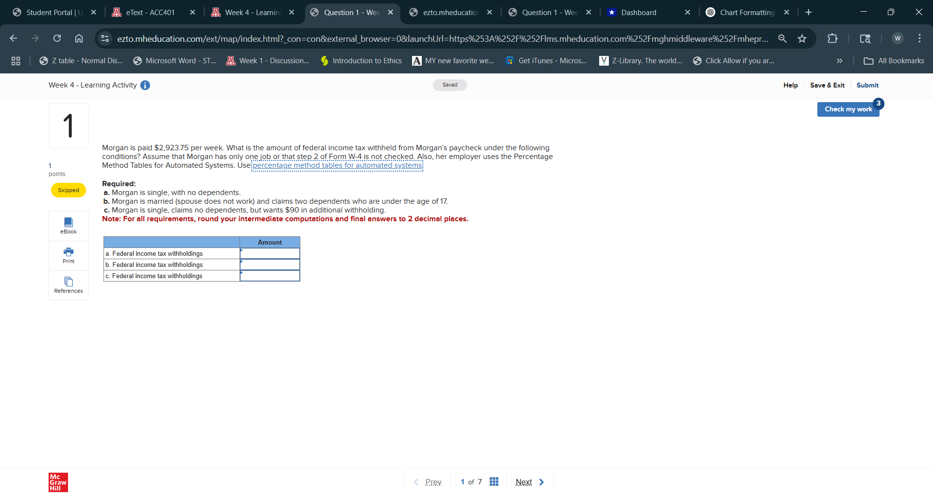Screen dimensions: 933x496
Task: Click the McGraw Hill logo
Action: (x=58, y=482)
